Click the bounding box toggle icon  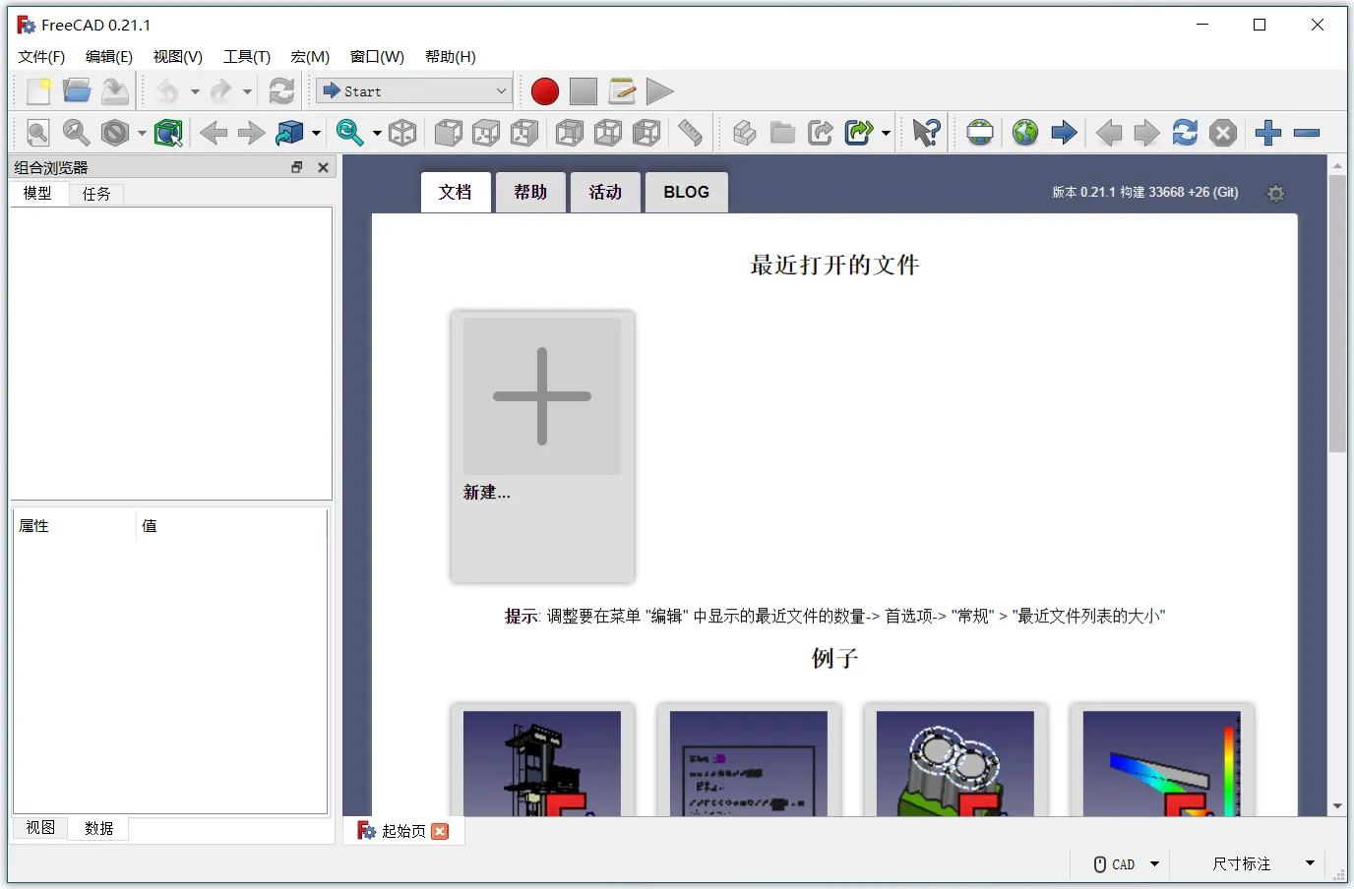[168, 133]
